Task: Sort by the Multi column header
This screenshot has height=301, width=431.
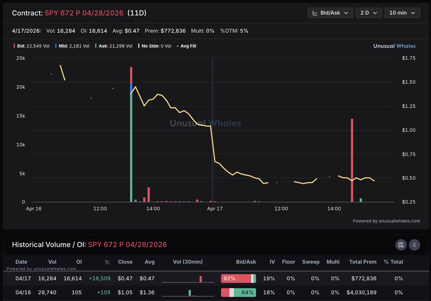Action: 333,262
